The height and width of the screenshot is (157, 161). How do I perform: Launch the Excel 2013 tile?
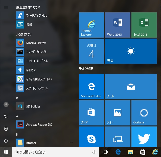point(144,25)
